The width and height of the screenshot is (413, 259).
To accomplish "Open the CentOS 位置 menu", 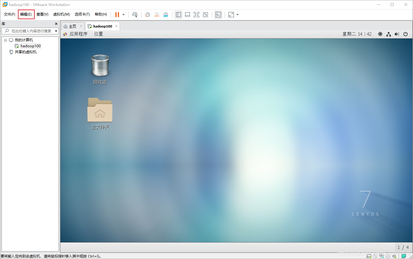I will click(x=99, y=34).
